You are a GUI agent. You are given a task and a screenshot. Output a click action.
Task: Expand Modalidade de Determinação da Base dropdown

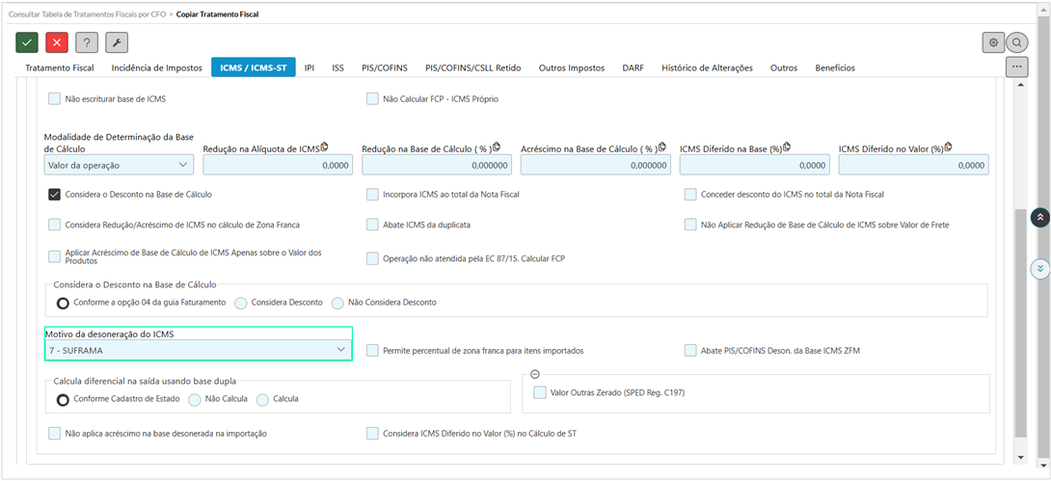120,165
